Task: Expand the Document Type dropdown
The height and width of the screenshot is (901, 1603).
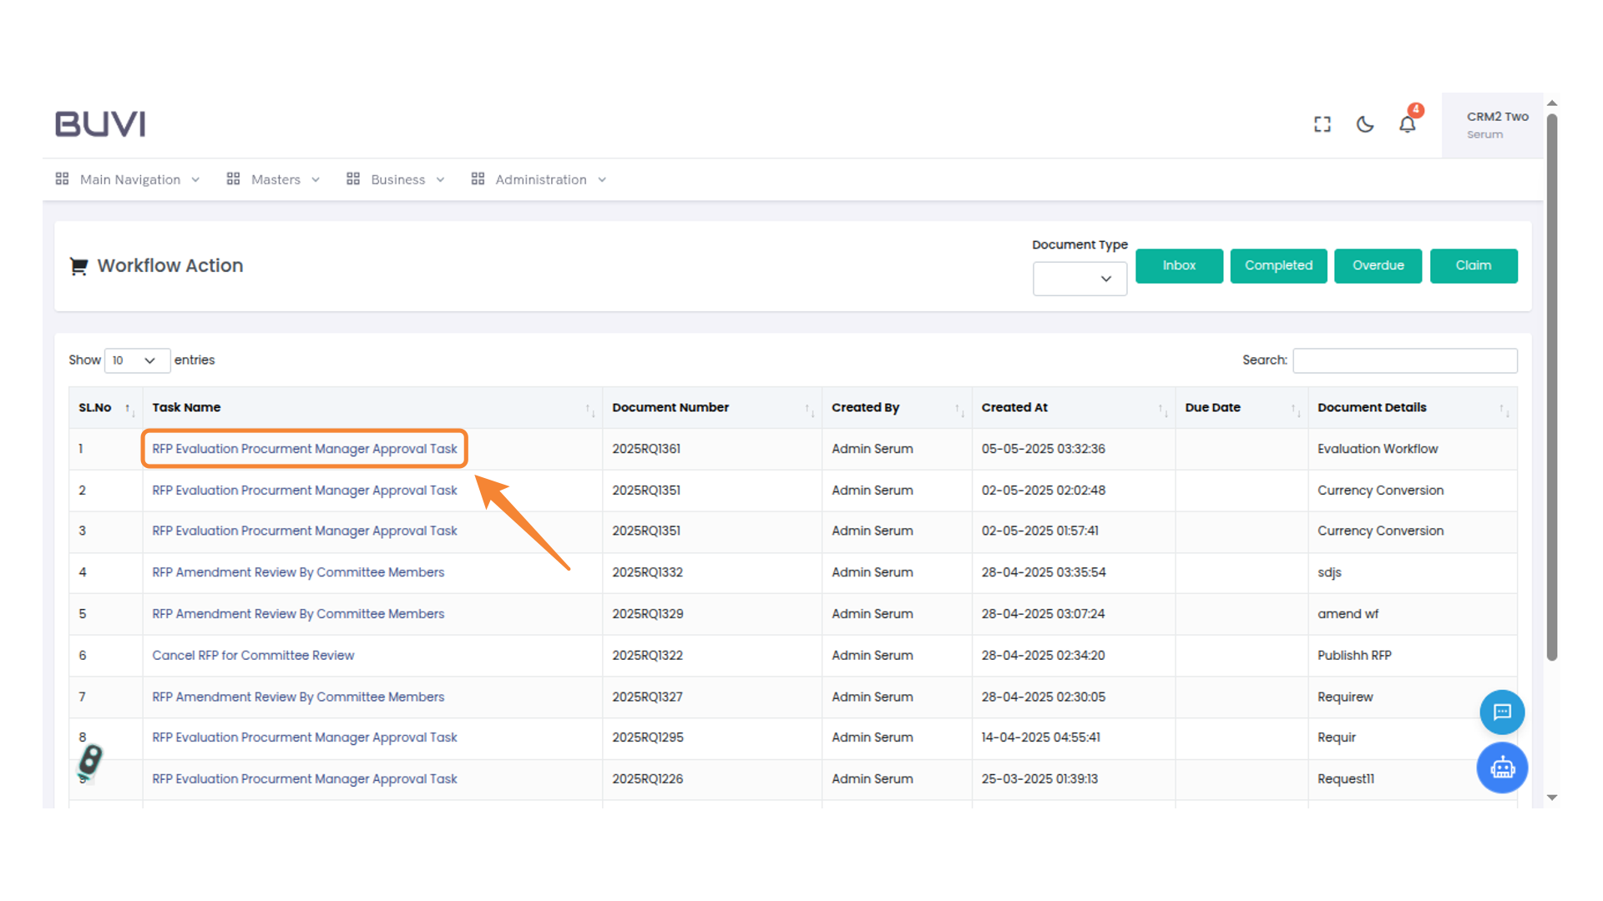Action: pyautogui.click(x=1080, y=279)
